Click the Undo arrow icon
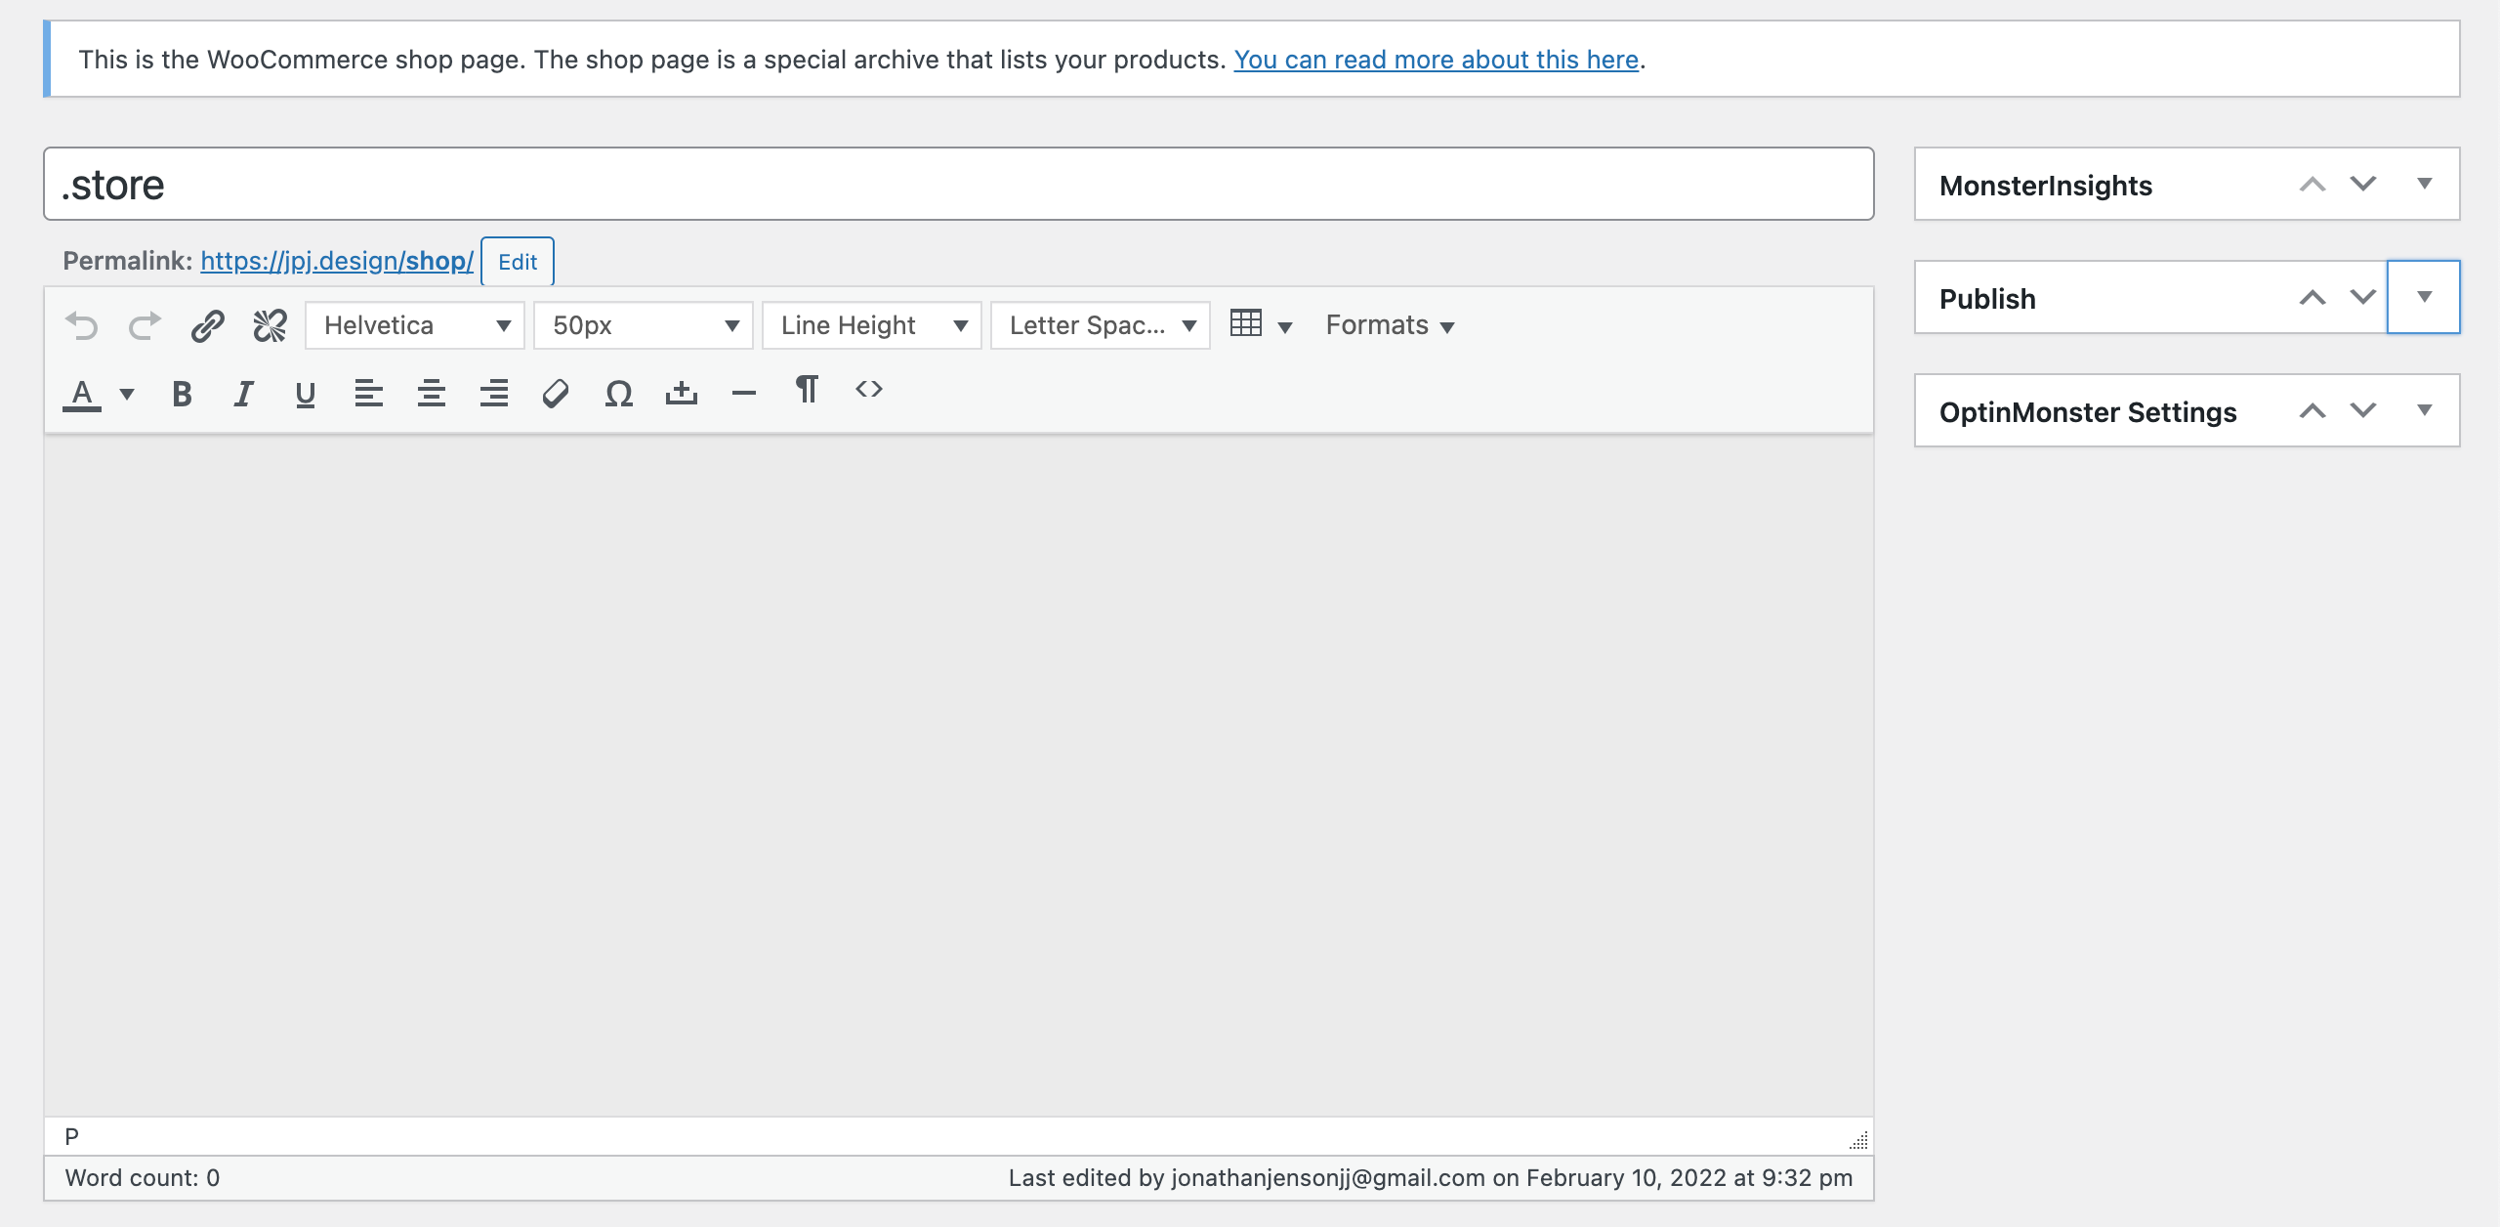 82,325
